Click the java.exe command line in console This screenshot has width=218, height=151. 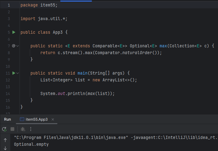tap(116, 138)
